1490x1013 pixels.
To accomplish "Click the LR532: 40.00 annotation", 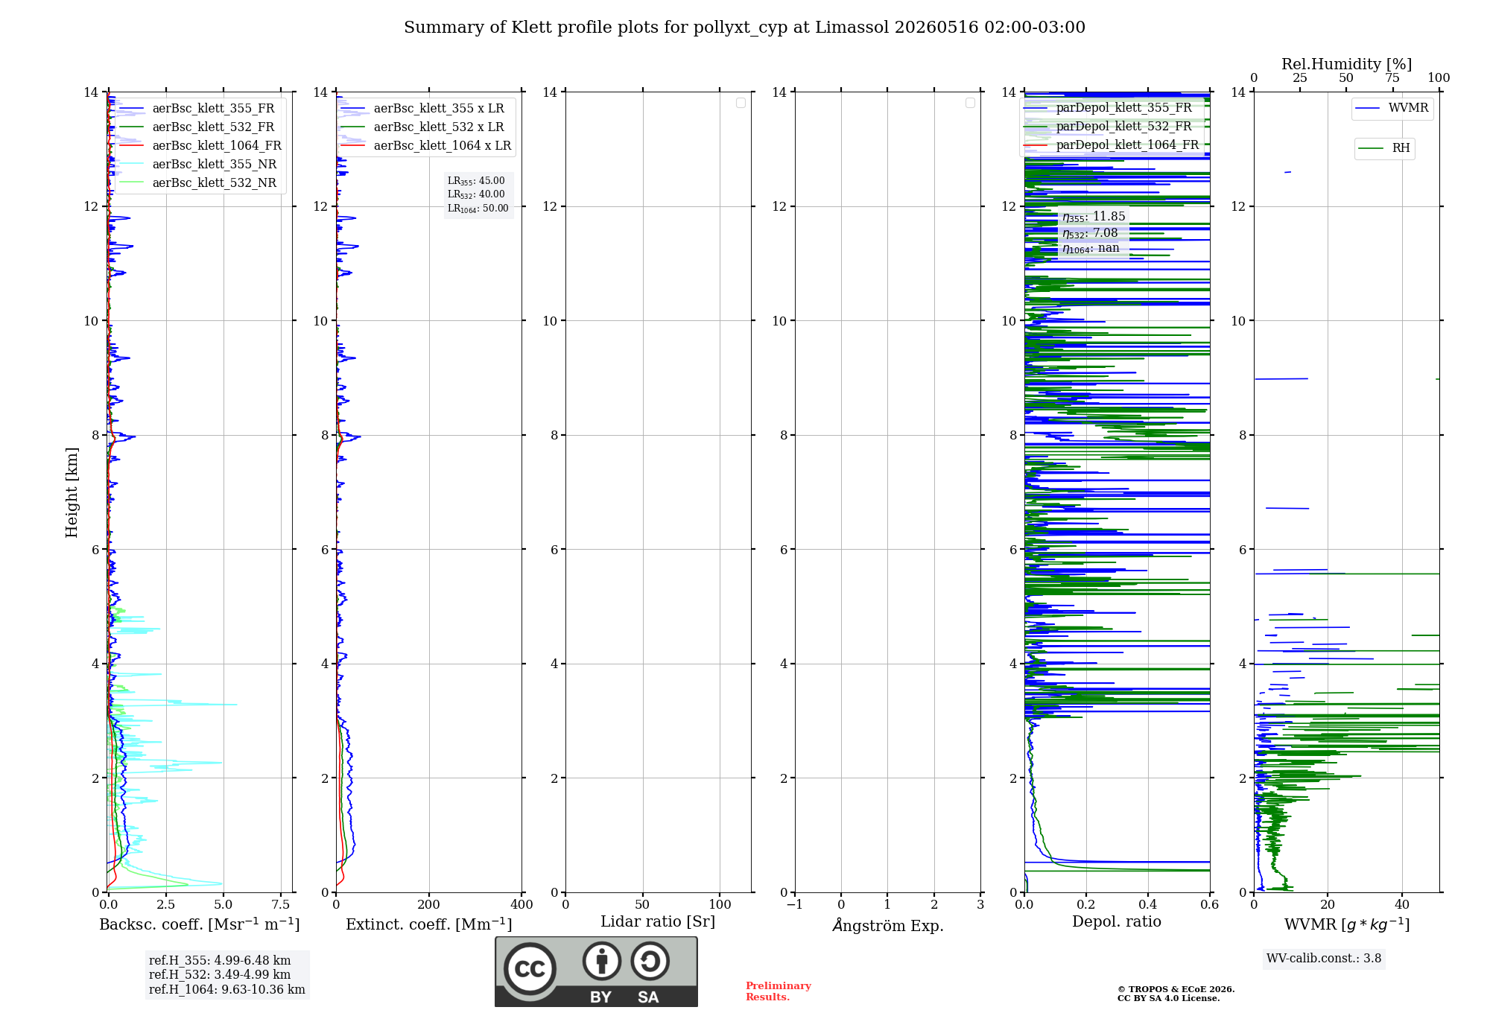I will 476,194.
